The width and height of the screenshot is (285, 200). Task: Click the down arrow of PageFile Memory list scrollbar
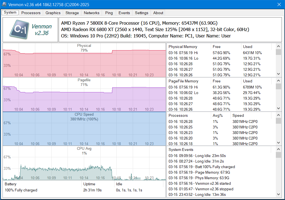click(278, 108)
